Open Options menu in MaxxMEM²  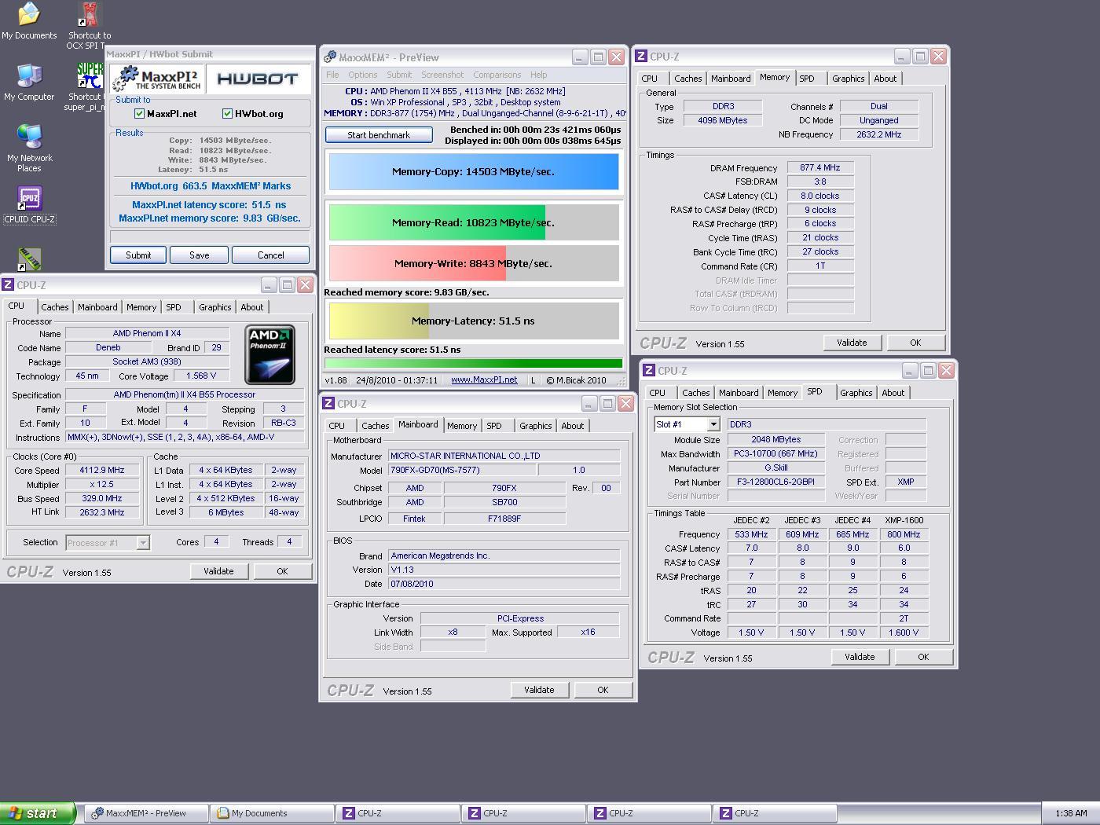pos(363,75)
